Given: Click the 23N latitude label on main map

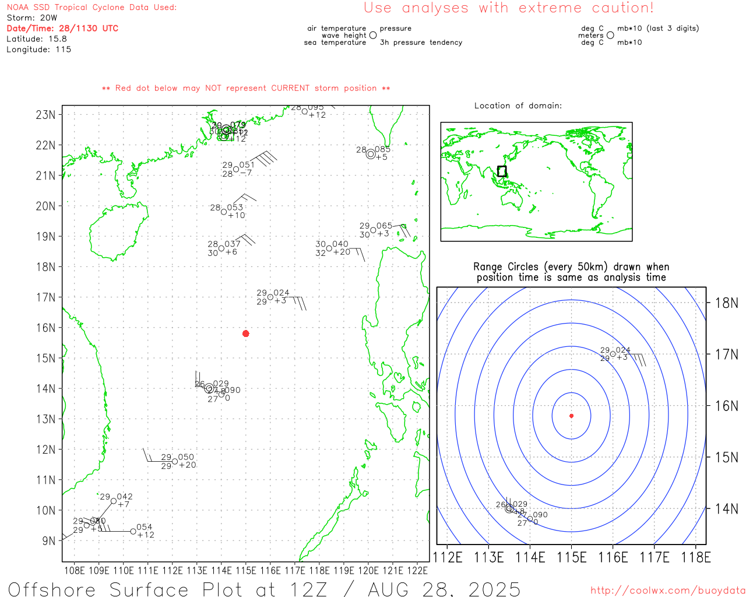Looking at the screenshot, I should point(45,115).
